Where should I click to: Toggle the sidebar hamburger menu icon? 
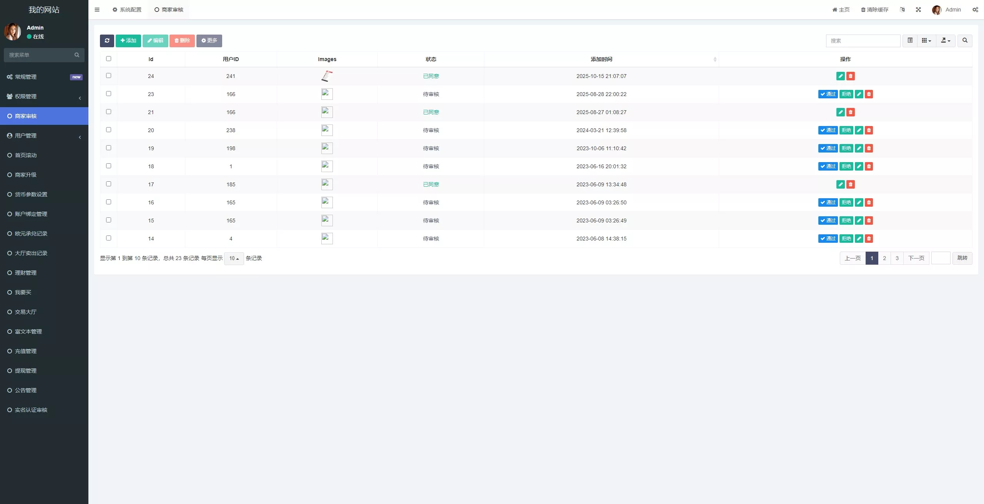click(97, 10)
